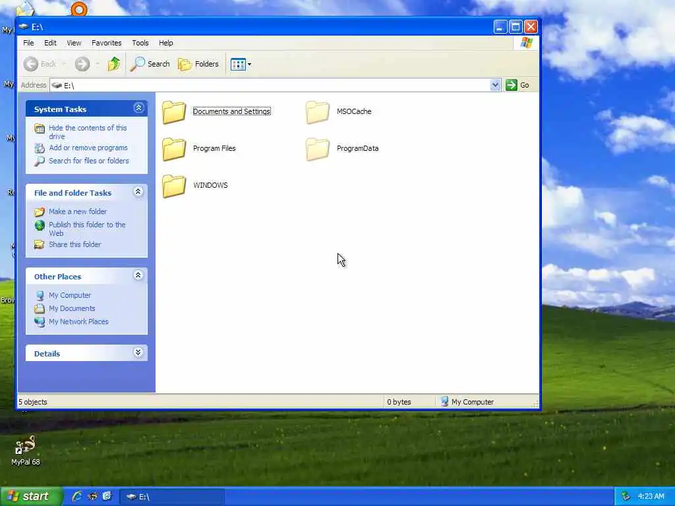Open My Documents from Other Places
Viewport: 675px width, 506px height.
[x=72, y=308]
